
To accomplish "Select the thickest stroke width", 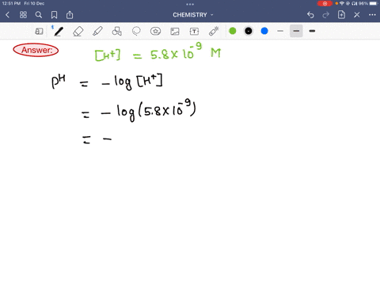I will (312, 31).
